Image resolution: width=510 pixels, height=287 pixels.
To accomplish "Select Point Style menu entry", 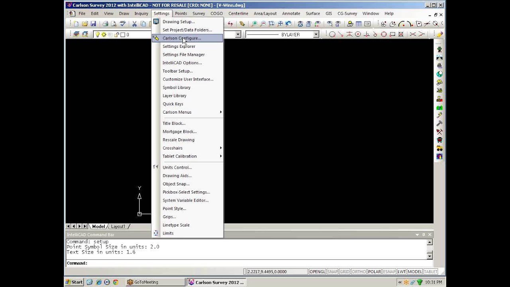I will pyautogui.click(x=187, y=208).
